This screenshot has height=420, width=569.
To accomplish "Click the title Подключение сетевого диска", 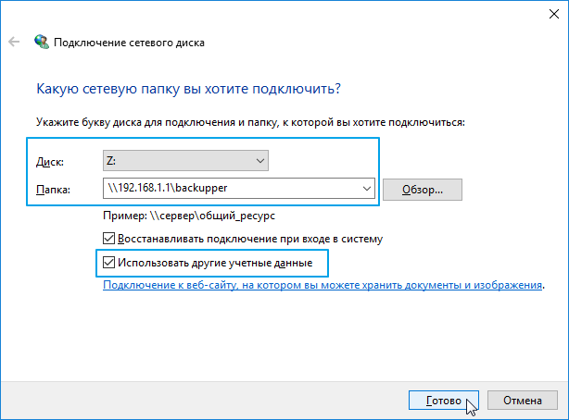I will click(129, 43).
